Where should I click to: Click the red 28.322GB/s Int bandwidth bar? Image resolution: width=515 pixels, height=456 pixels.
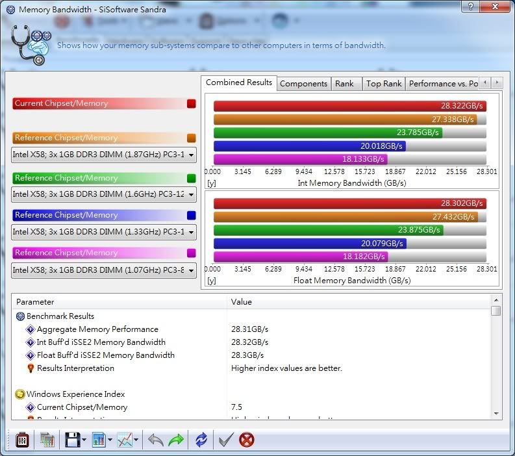coord(350,106)
